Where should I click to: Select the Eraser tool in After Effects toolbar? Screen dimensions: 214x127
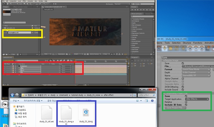coord(40,4)
